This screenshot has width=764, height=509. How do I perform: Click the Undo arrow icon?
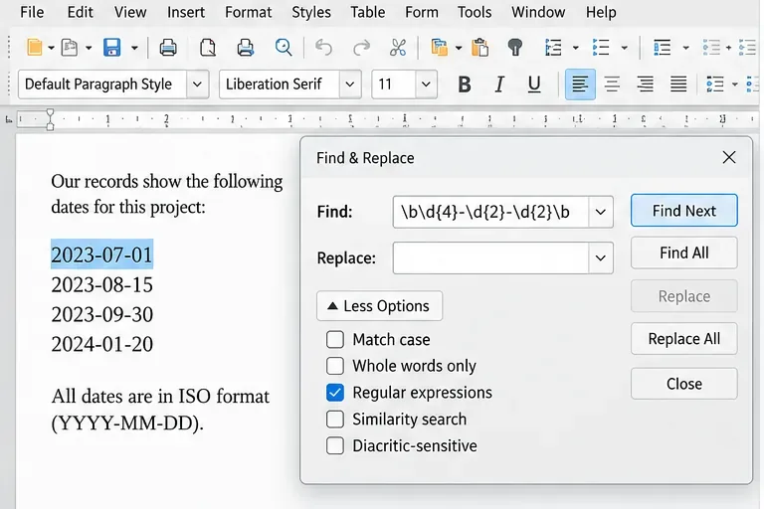click(x=323, y=48)
